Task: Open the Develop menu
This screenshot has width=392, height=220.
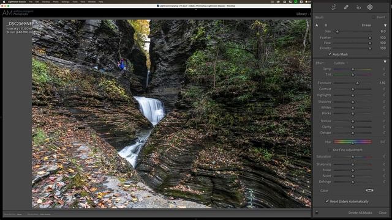Action: pyautogui.click(x=46, y=2)
